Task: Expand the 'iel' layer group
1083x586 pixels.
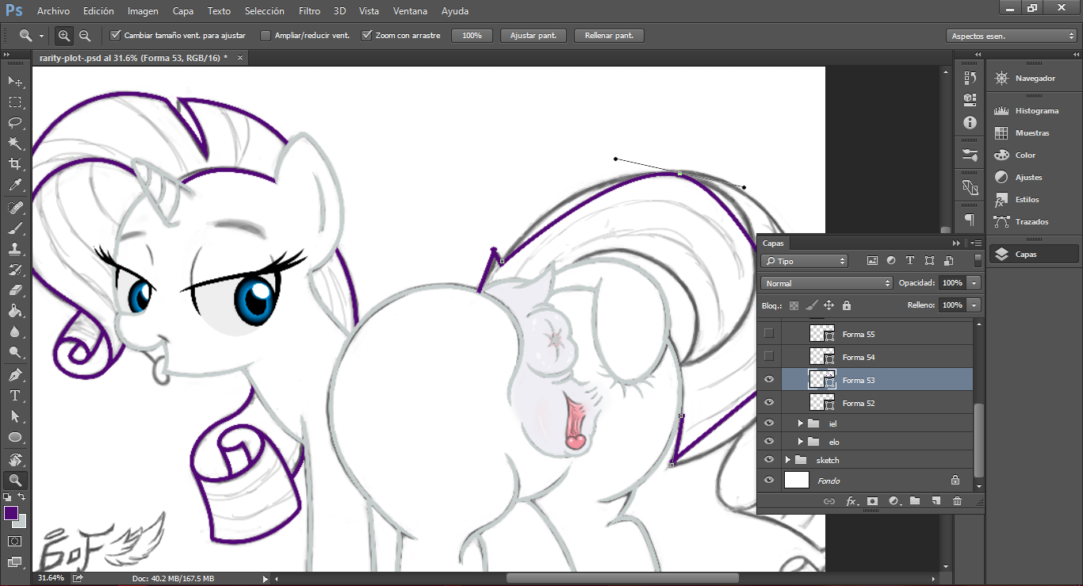Action: [x=801, y=423]
